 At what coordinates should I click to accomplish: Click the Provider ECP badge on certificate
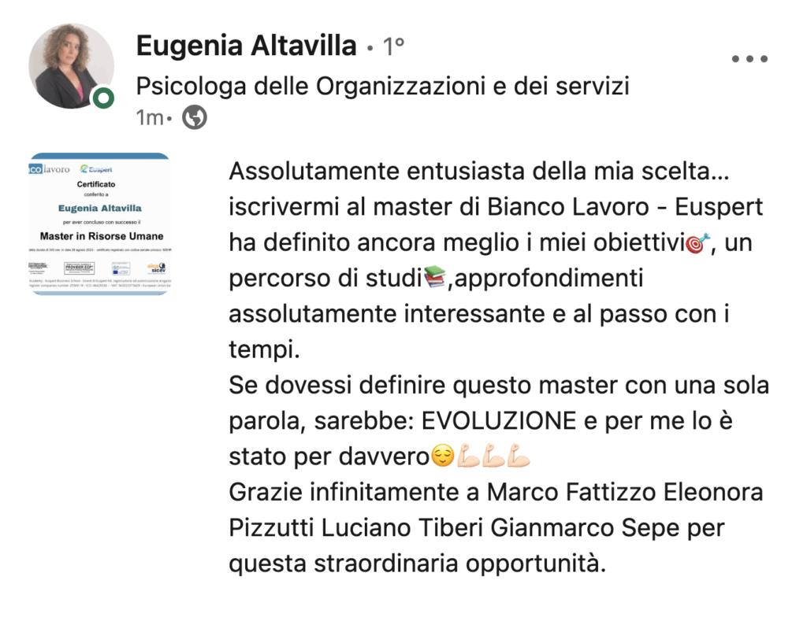(80, 268)
